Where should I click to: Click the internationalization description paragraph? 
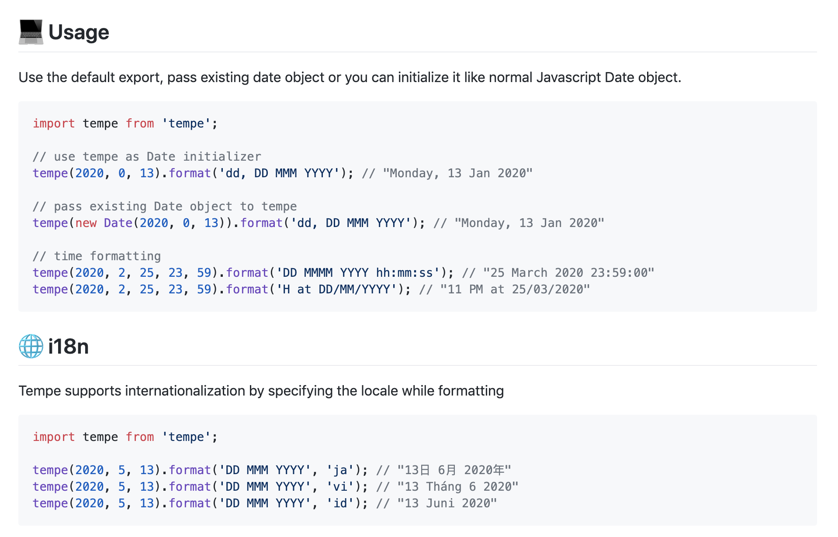click(261, 391)
